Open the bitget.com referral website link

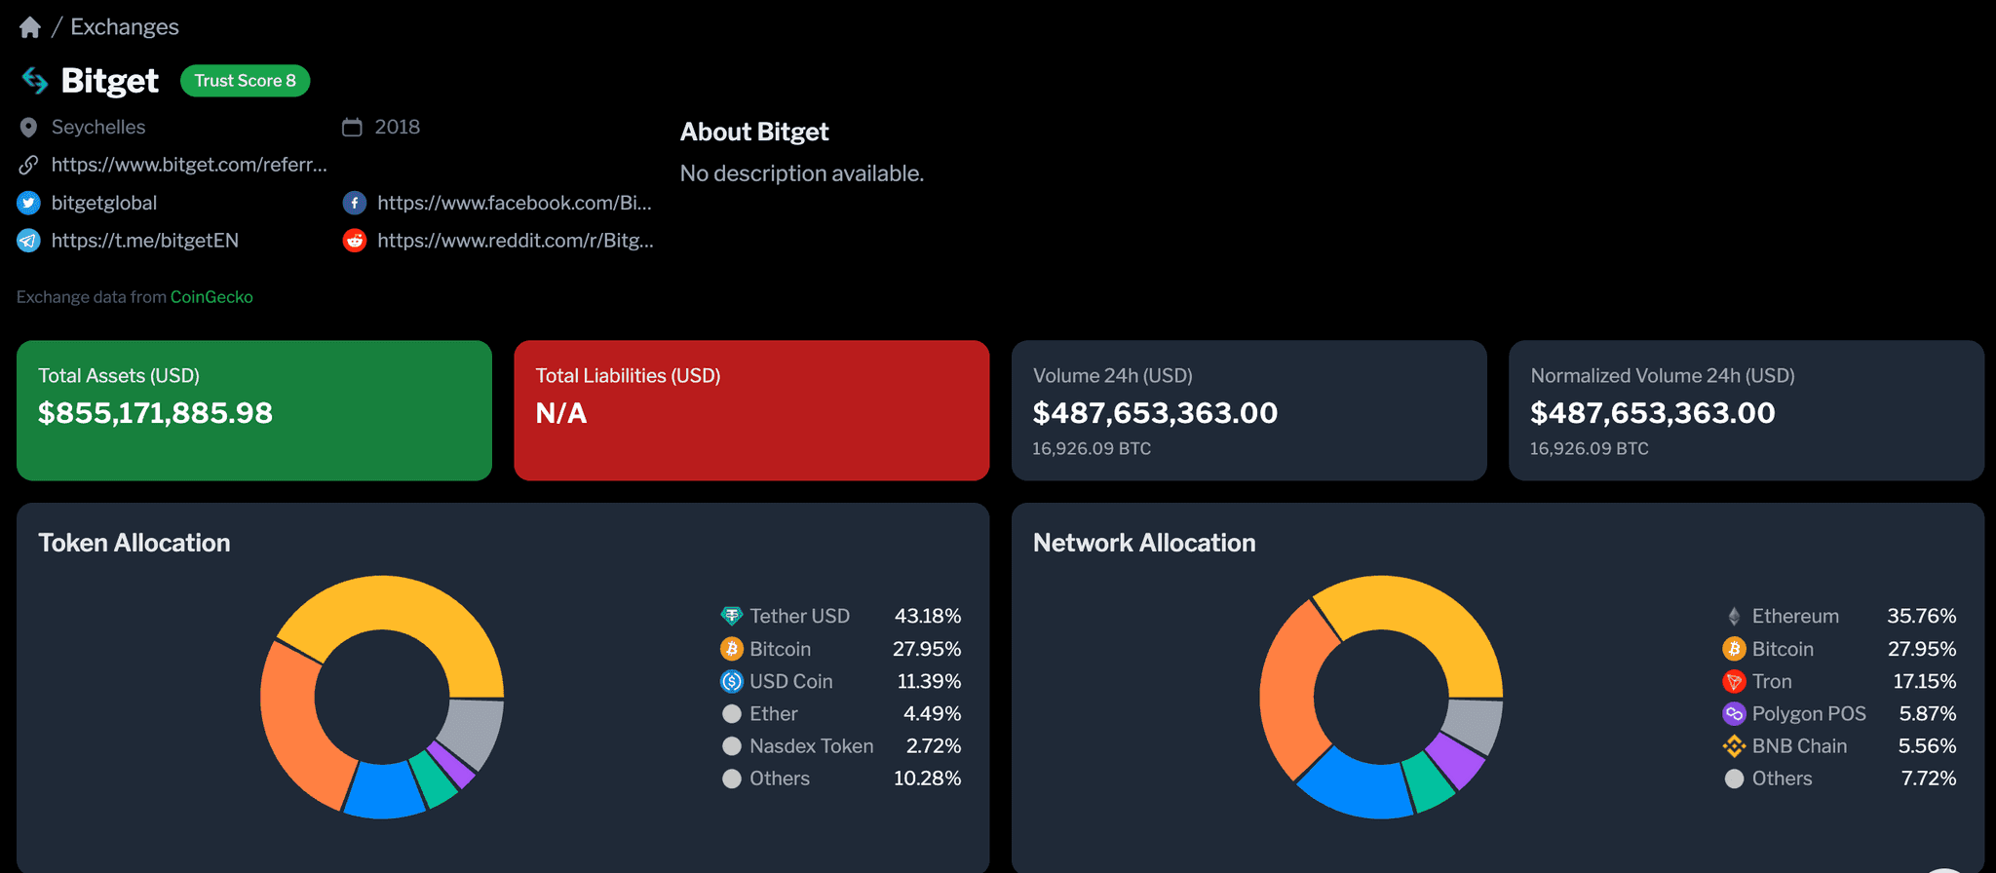(189, 165)
